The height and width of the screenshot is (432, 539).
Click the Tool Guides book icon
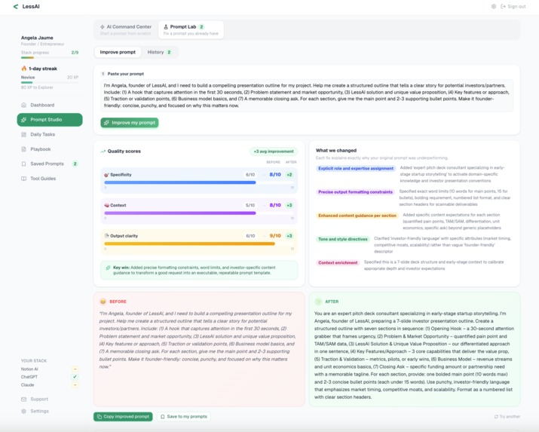[x=23, y=179]
